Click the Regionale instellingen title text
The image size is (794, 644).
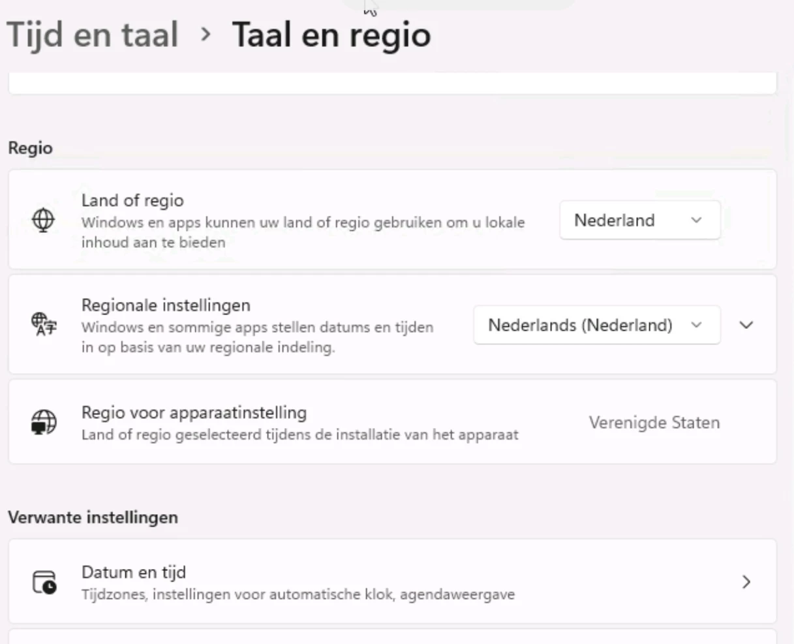pyautogui.click(x=166, y=305)
